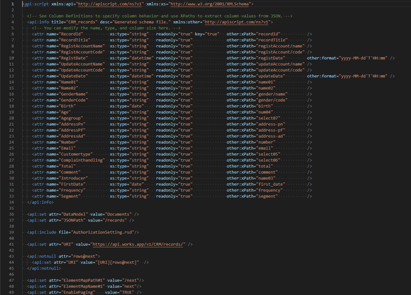Click line number 43 in the gutter
The image size is (411, 295).
[12, 256]
